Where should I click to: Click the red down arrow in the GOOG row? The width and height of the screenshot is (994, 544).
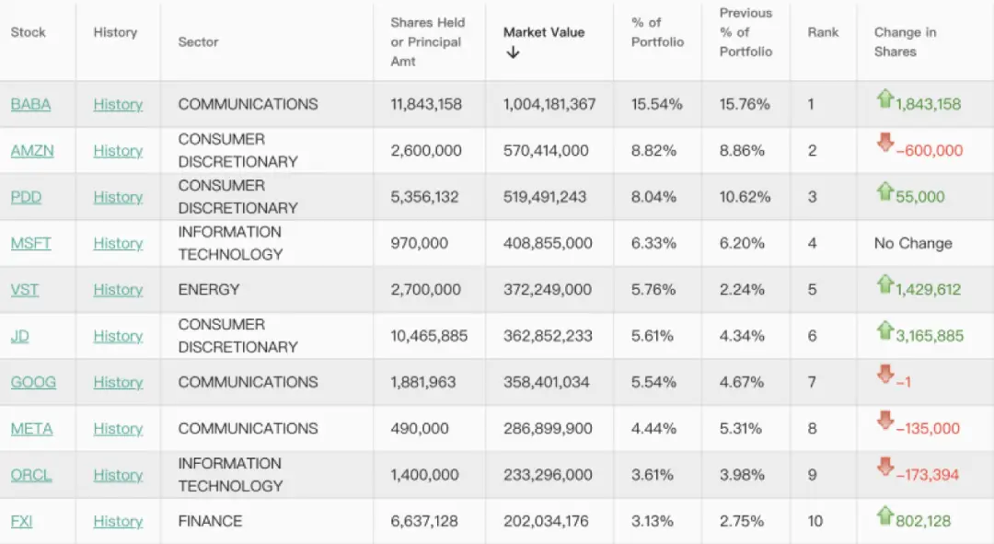[884, 376]
